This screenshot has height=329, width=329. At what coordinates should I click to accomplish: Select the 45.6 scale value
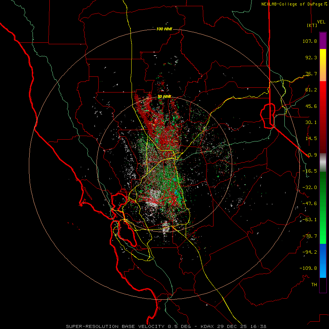click(x=311, y=106)
